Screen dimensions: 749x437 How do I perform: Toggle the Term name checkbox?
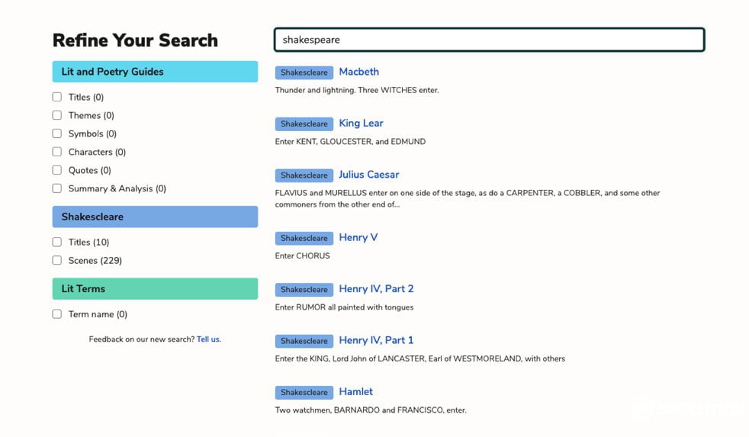(57, 314)
